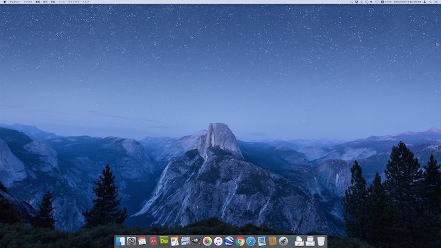Open System Preferences in the Dock
This screenshot has width=441, height=248.
[x=131, y=241]
